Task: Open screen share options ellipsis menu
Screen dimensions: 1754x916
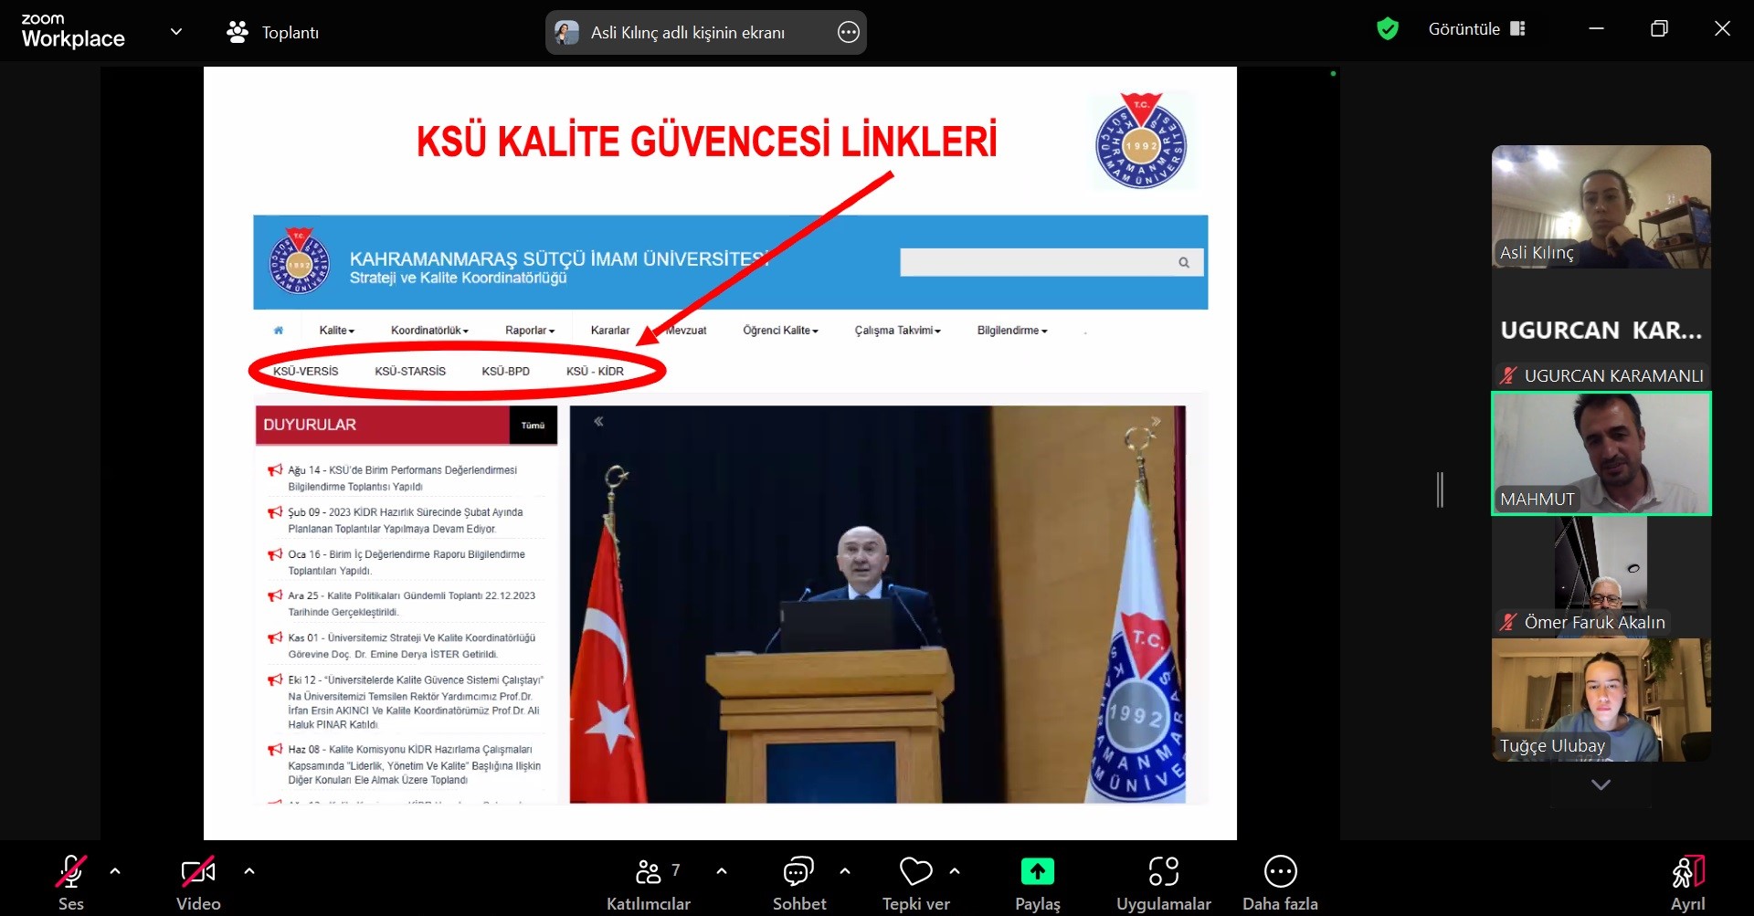Action: coord(848,33)
